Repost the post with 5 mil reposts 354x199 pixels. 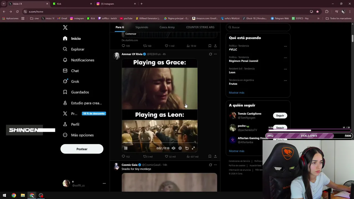coord(148,156)
